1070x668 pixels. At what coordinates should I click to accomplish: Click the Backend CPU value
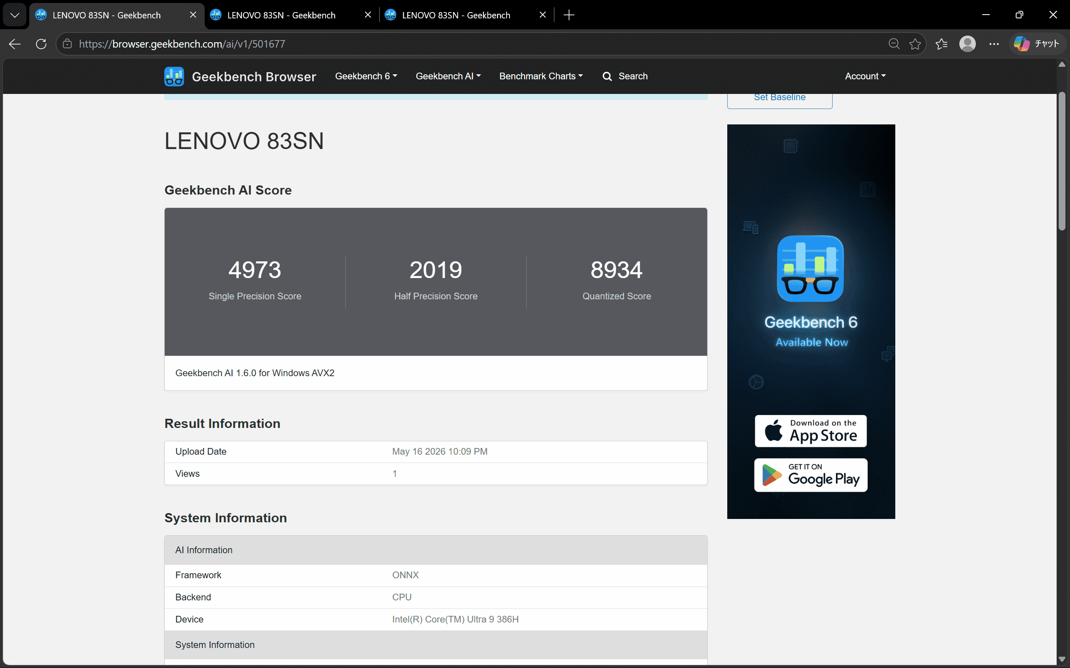click(x=402, y=597)
